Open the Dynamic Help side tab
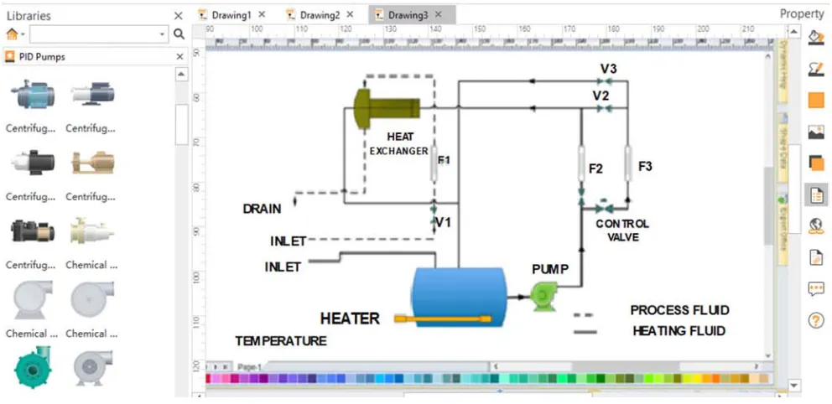 [783, 71]
